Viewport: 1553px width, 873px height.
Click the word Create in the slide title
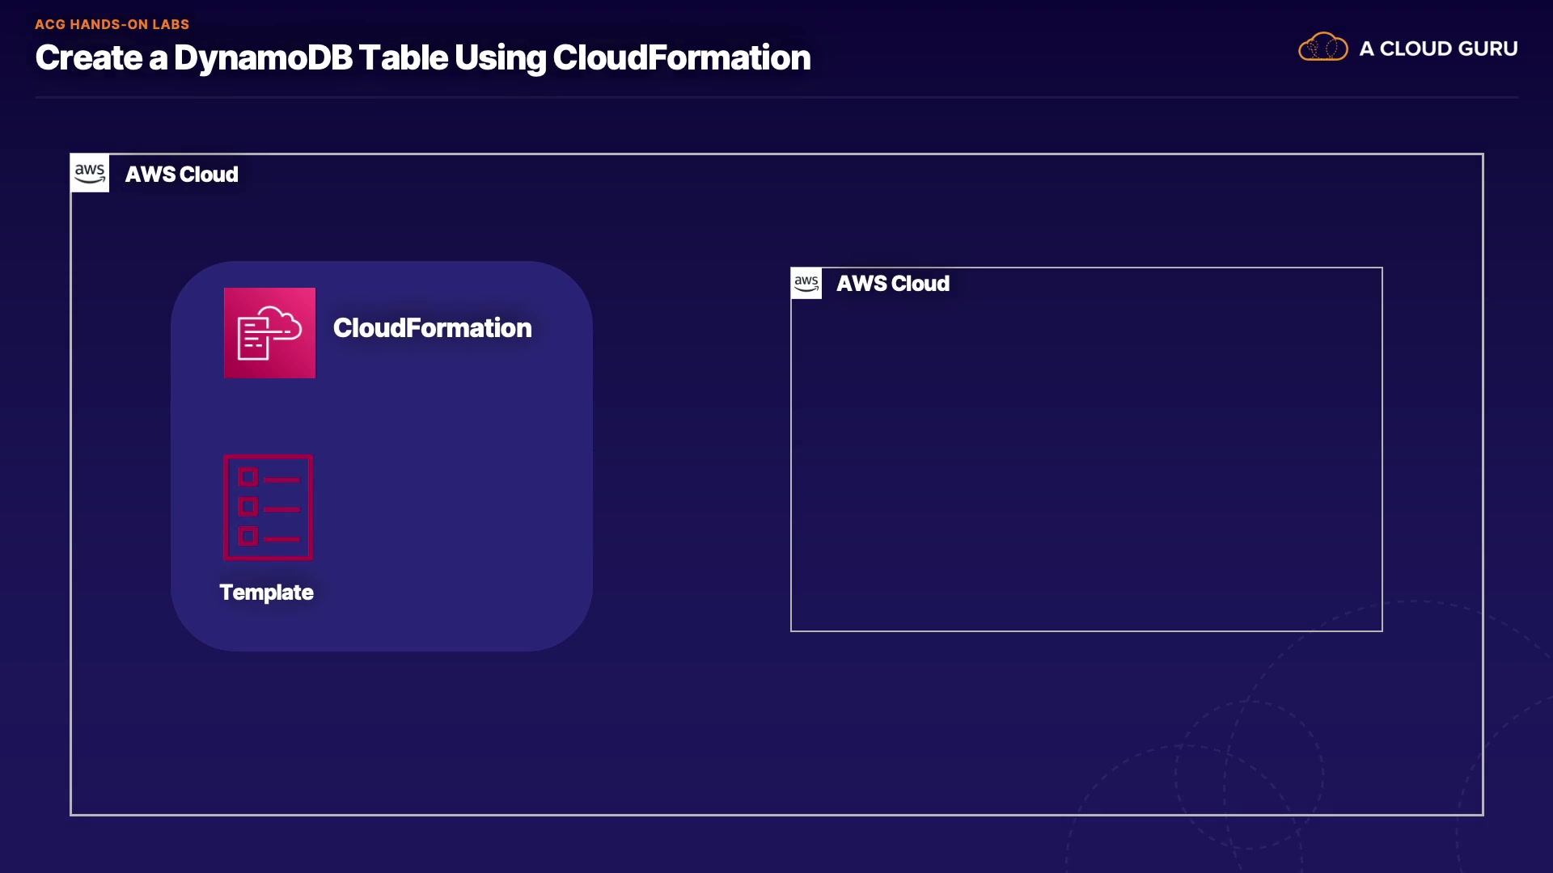coord(89,58)
